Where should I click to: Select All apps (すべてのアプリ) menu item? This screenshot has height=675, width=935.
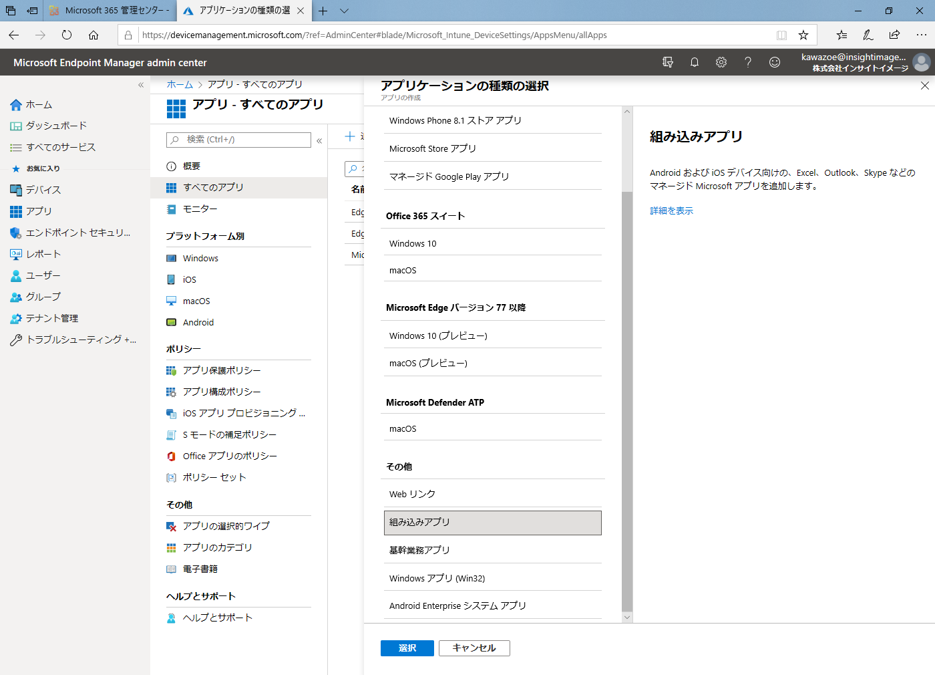pyautogui.click(x=238, y=188)
